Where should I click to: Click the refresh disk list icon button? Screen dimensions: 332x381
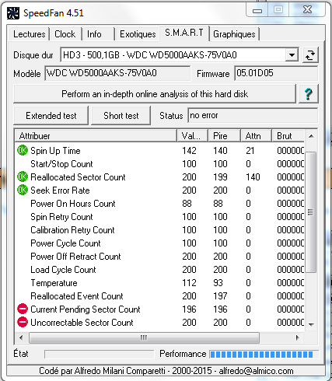[x=310, y=55]
